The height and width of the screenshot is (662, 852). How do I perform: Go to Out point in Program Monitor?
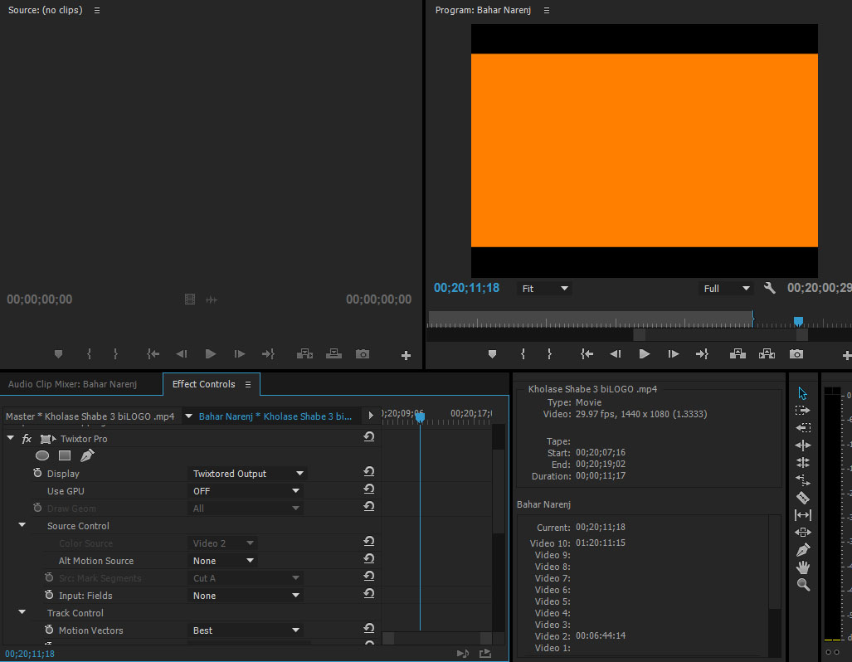click(x=702, y=354)
